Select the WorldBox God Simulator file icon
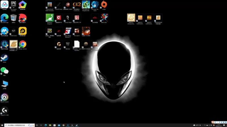Screen dimensions: 227x127 77,46
